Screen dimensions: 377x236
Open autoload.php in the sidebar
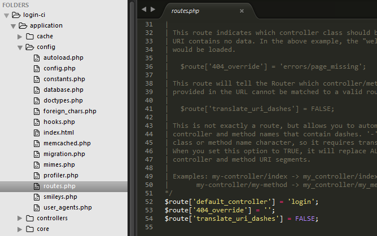(x=63, y=57)
